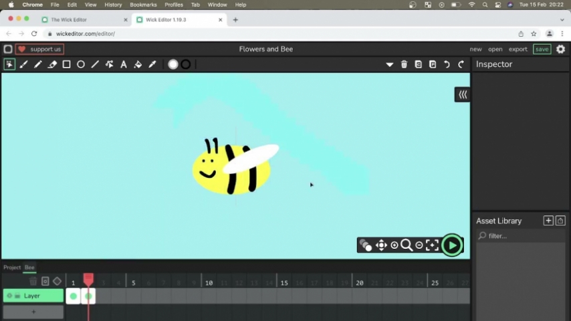The image size is (571, 321).
Task: Pick the Rectangle shape tool
Action: click(x=66, y=65)
